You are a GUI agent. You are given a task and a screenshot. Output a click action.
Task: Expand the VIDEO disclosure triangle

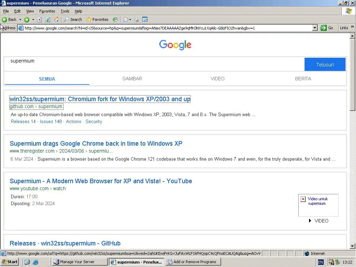[x=310, y=220]
